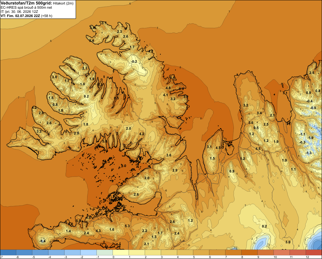
Task: Click the 4.8 label on northeast peninsula
Action: click(168, 88)
